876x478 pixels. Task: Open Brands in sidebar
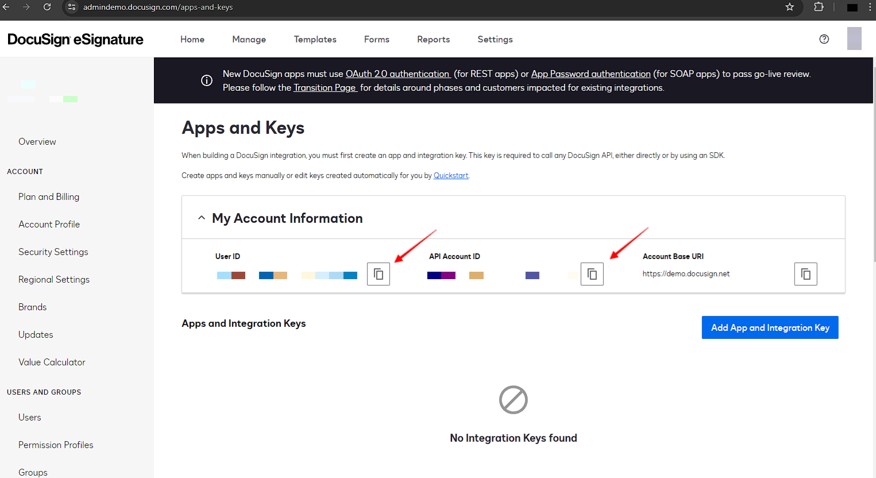tap(33, 307)
